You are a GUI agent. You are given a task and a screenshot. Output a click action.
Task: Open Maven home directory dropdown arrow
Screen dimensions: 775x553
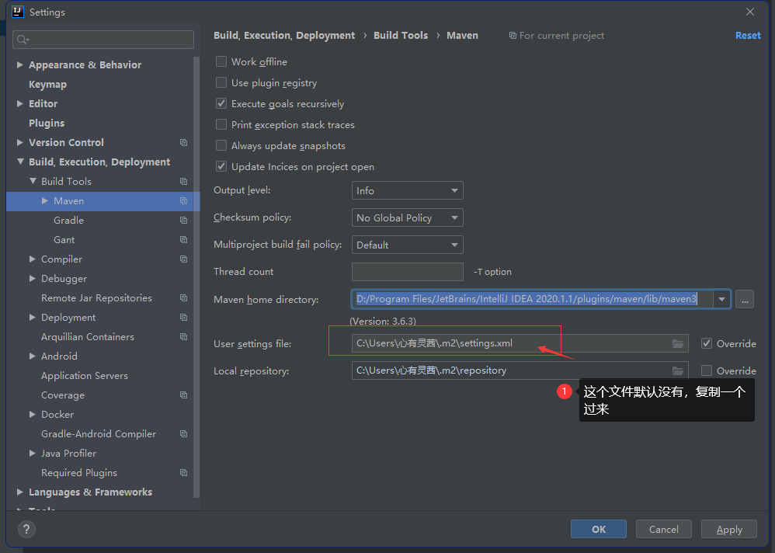721,299
